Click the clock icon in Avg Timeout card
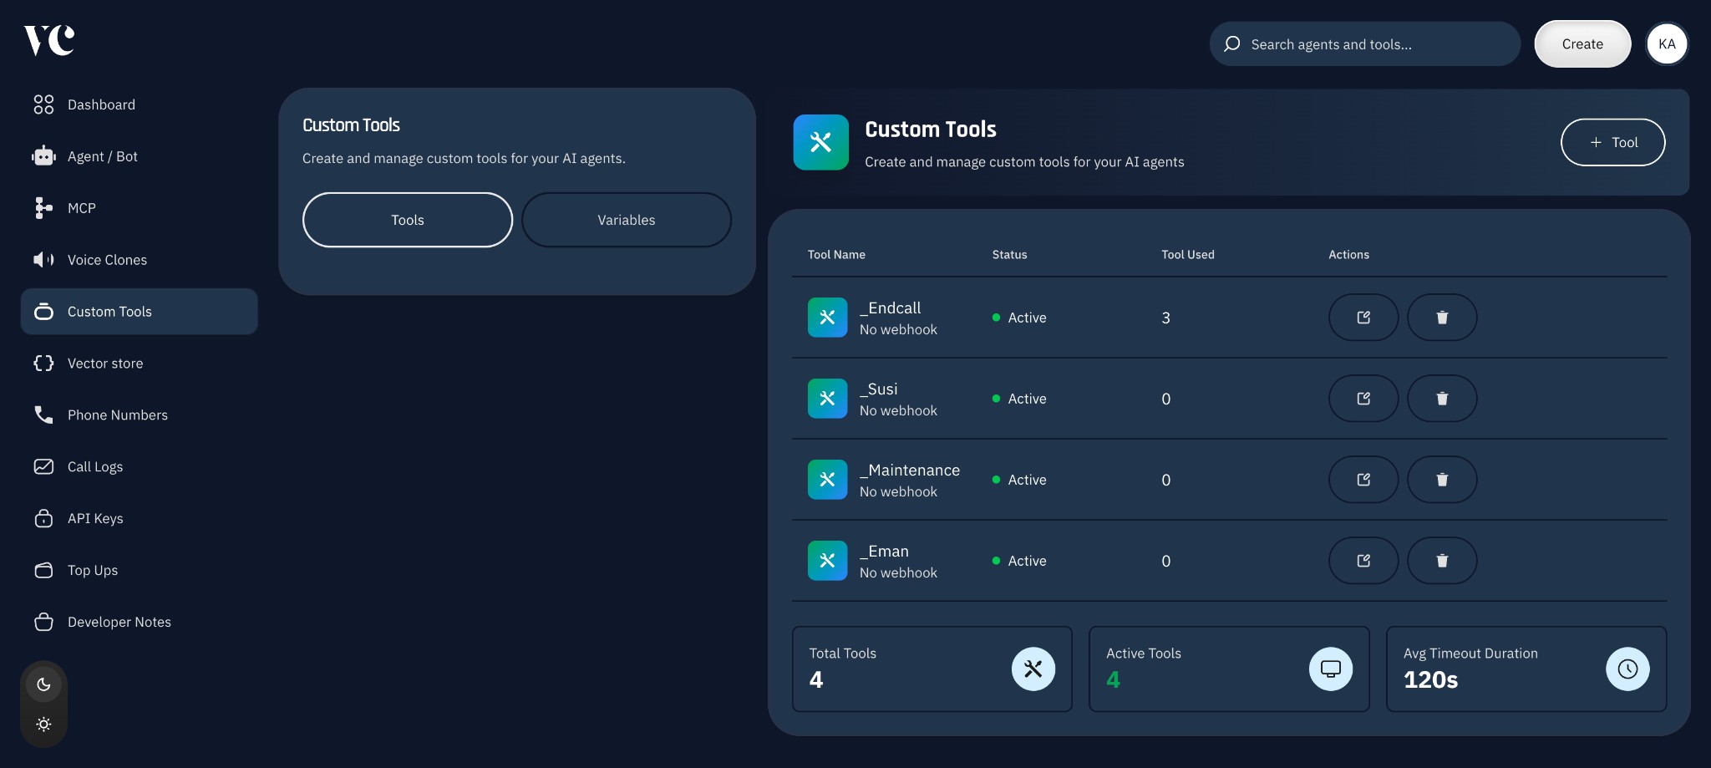Viewport: 1711px width, 768px height. point(1627,669)
